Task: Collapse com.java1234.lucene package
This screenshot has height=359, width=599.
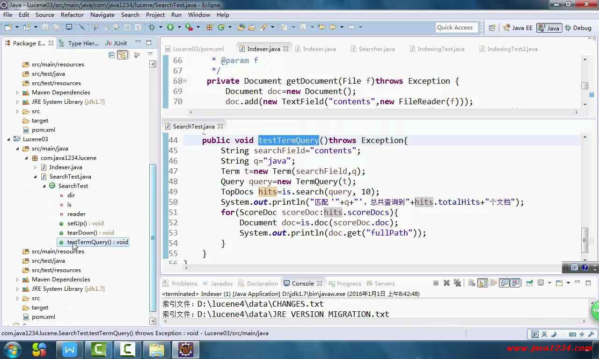Action: coord(27,158)
